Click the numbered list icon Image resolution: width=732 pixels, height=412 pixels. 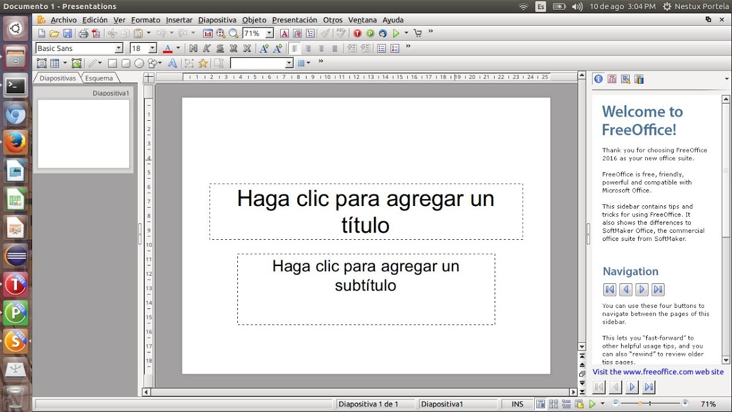[395, 48]
